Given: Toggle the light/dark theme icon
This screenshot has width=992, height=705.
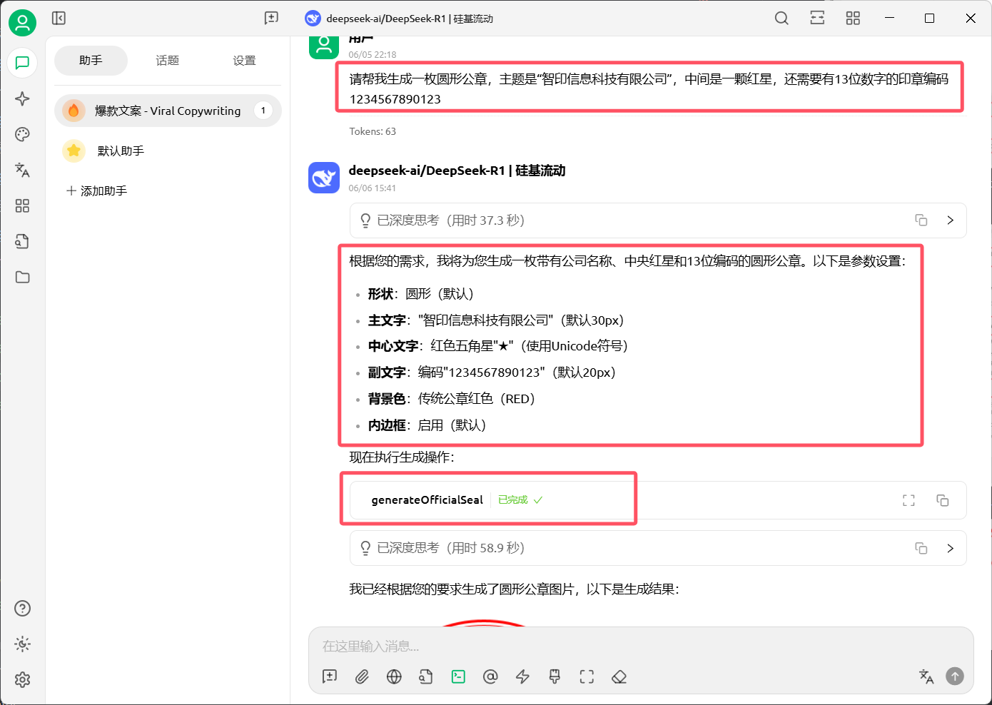Looking at the screenshot, I should (x=22, y=644).
